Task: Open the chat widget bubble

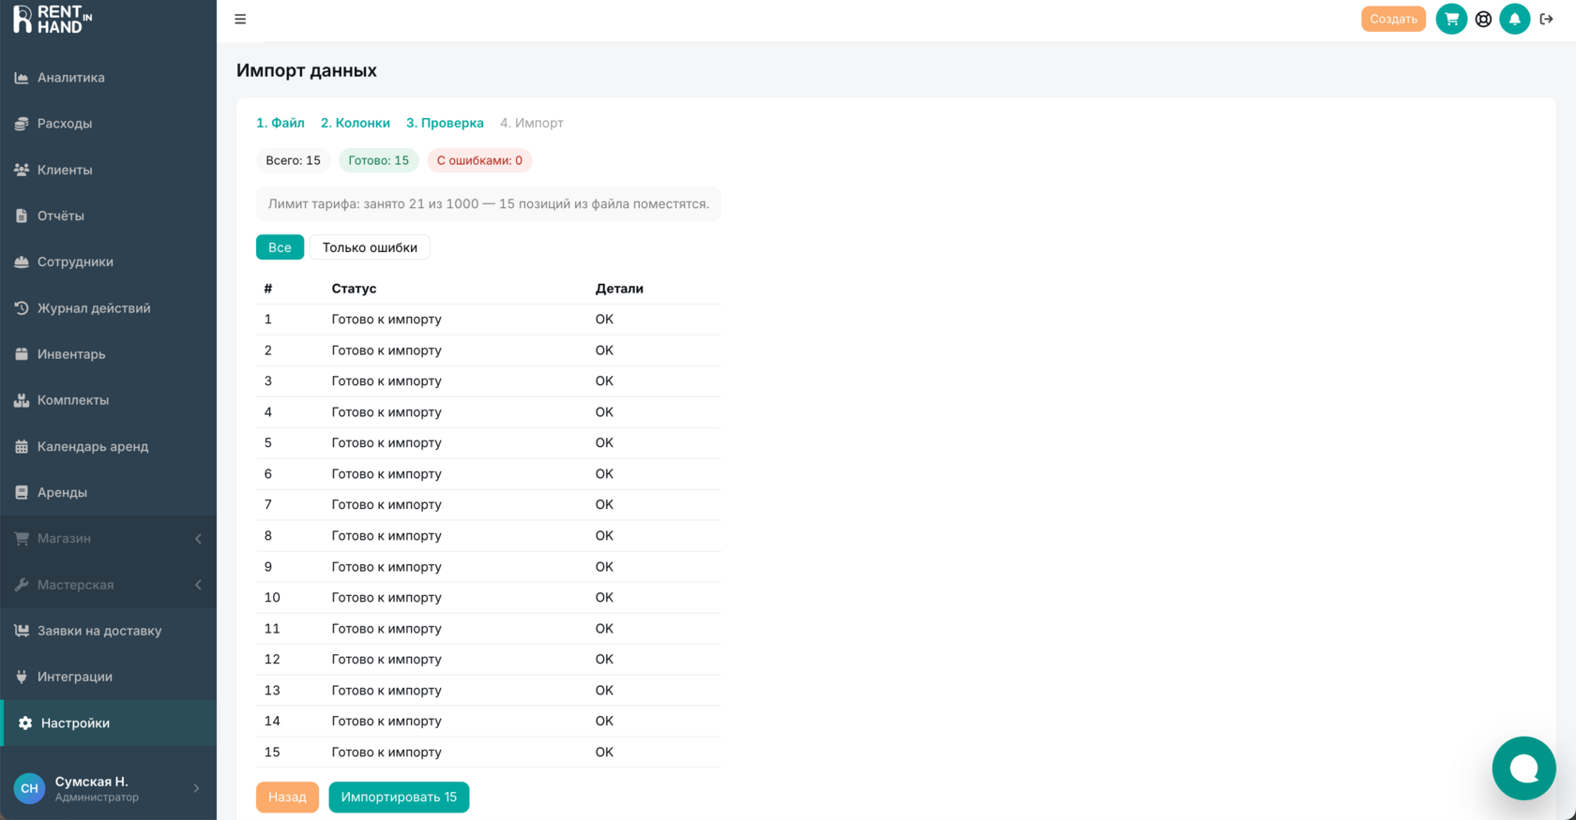Action: tap(1523, 768)
